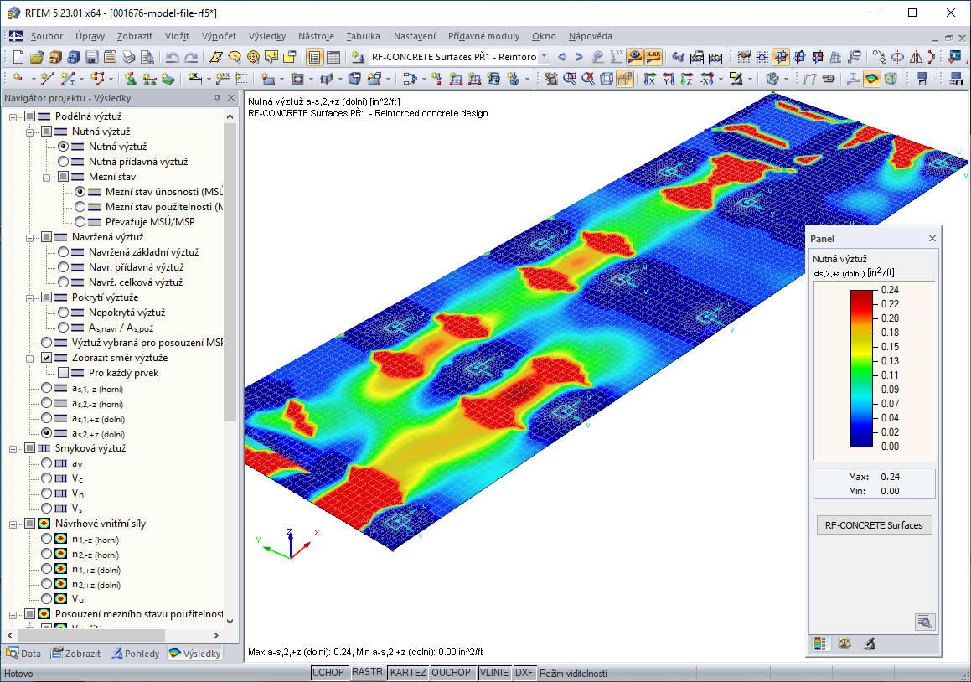Select 'Nutná přídavná výztuž' radio option

pos(63,162)
